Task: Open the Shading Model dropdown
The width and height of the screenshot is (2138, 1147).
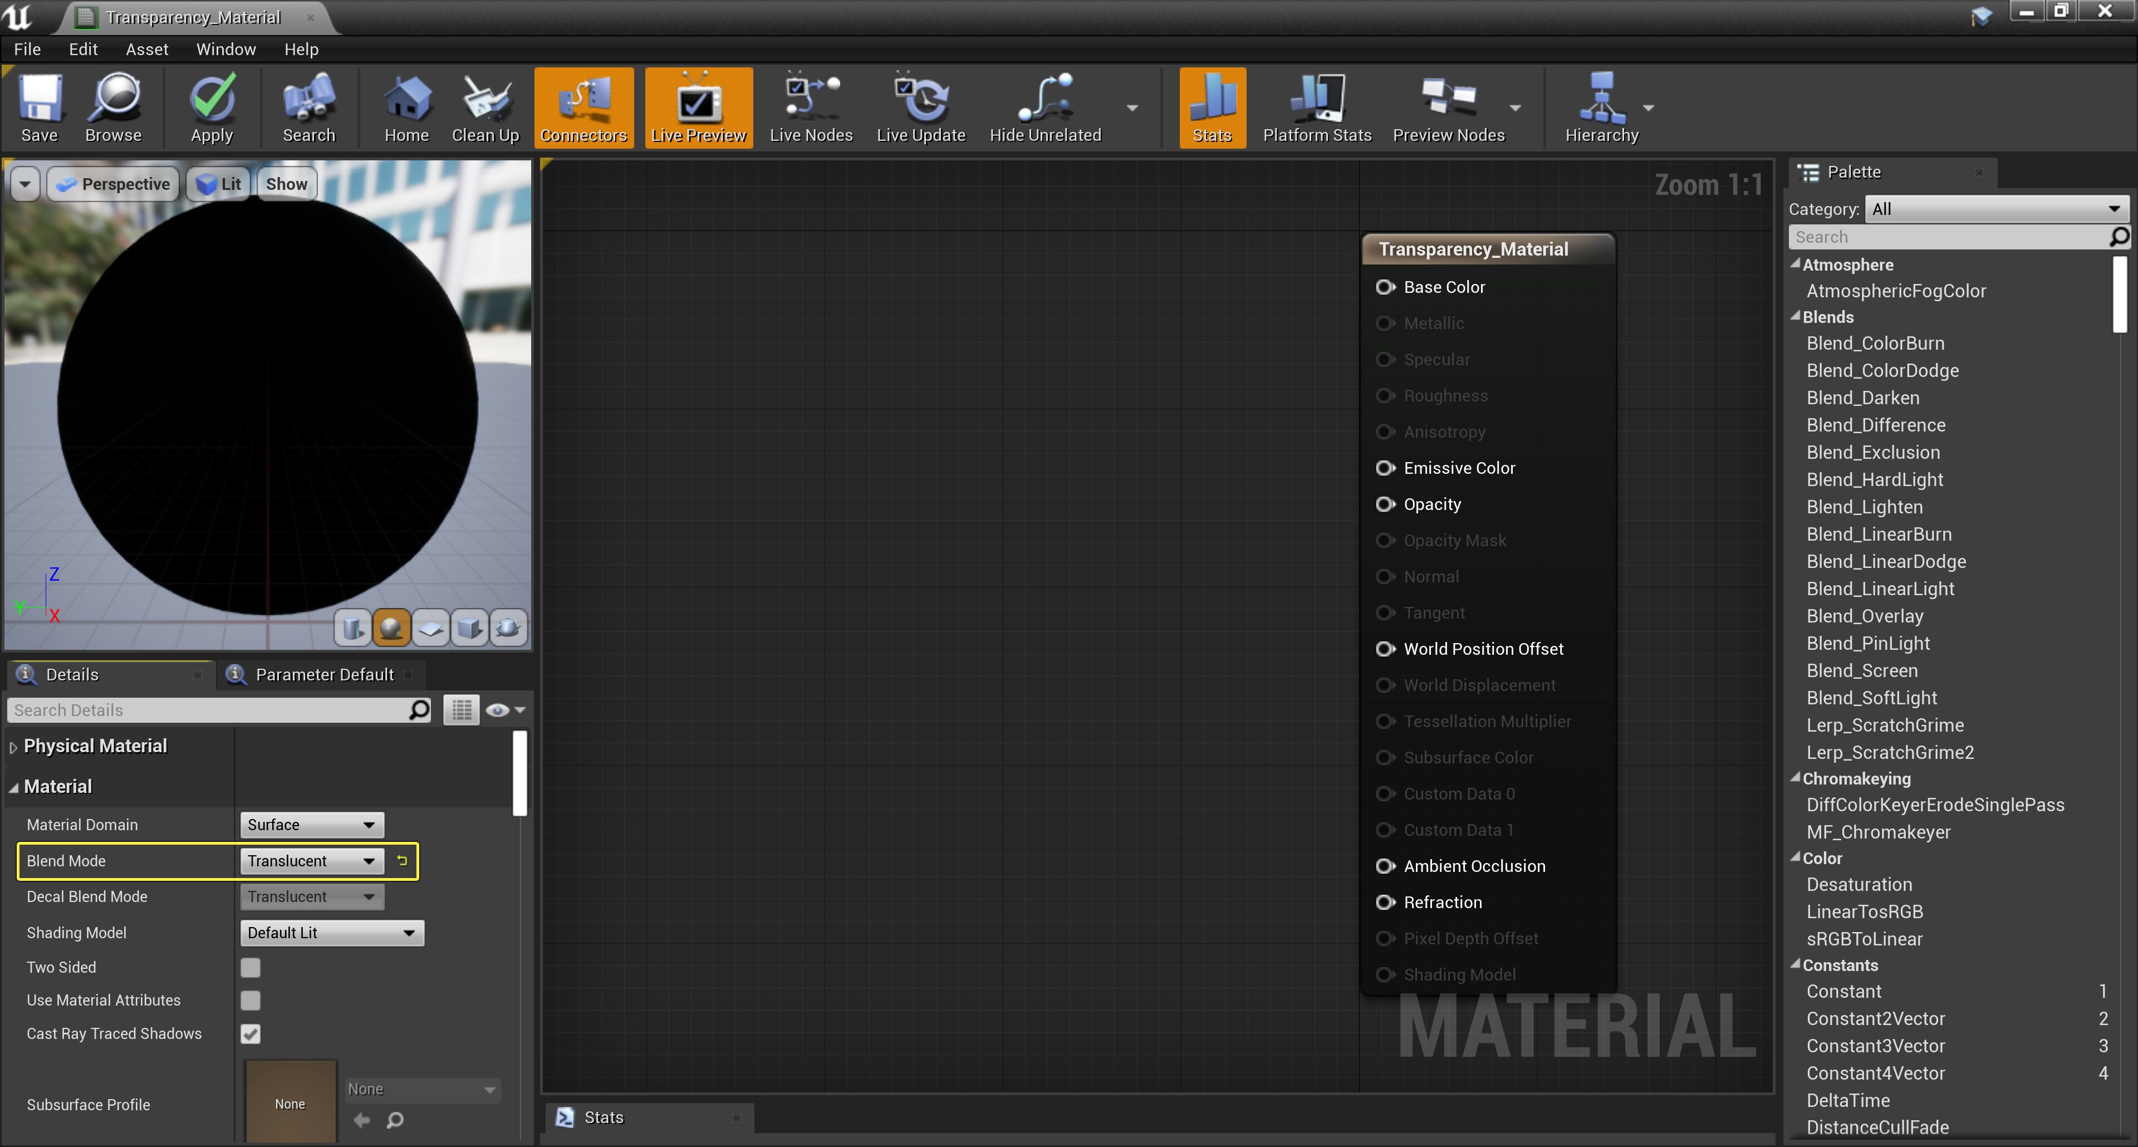Action: click(x=331, y=933)
